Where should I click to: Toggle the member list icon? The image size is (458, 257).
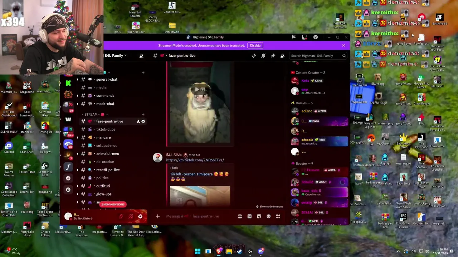282,56
